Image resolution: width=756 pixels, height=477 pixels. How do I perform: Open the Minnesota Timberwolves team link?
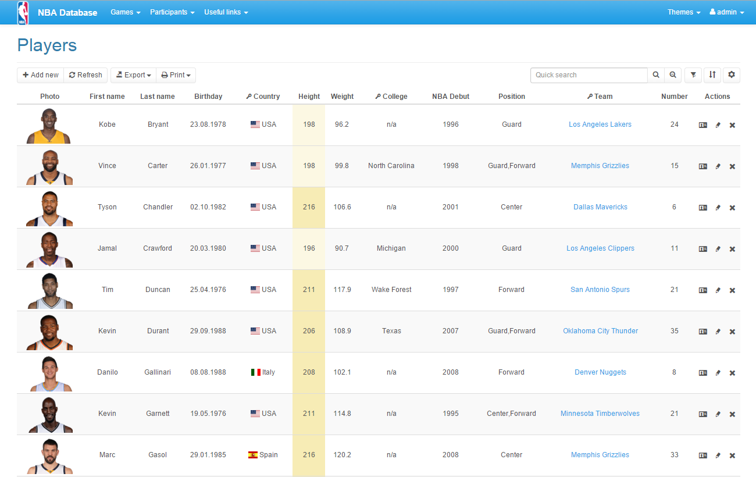click(600, 414)
